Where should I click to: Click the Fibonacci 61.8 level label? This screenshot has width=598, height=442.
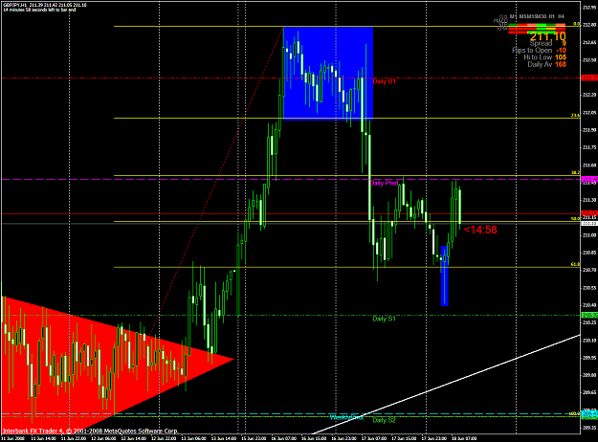[x=575, y=264]
